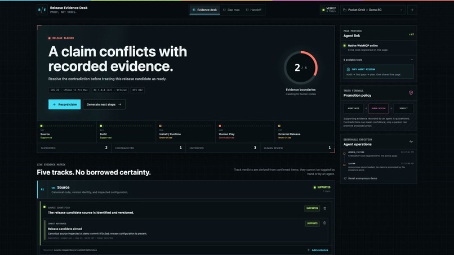Click the Contradicted count cell
This screenshot has width=454, height=255.
pos(149,148)
